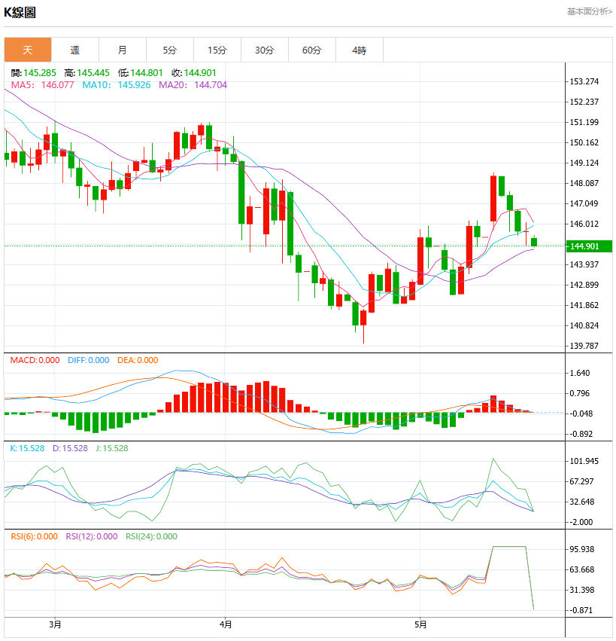
Task: Click the last green candlestick on the chart
Action: (x=534, y=242)
